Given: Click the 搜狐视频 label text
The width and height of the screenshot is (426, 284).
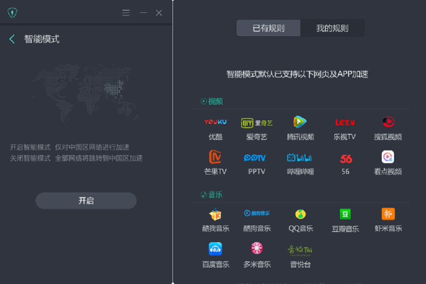Looking at the screenshot, I should point(388,136).
